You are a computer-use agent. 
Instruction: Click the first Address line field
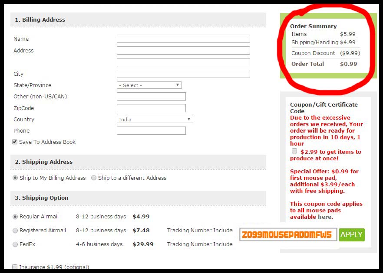(x=183, y=51)
